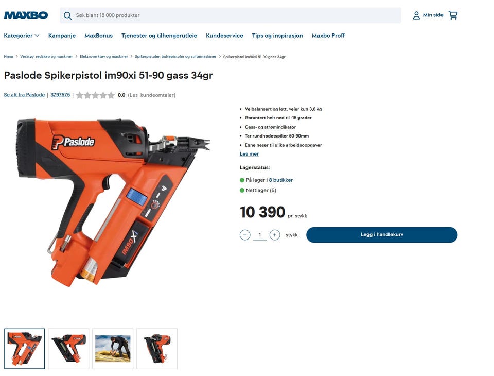Expand the Kategorier dropdown
The height and width of the screenshot is (376, 494).
point(22,36)
